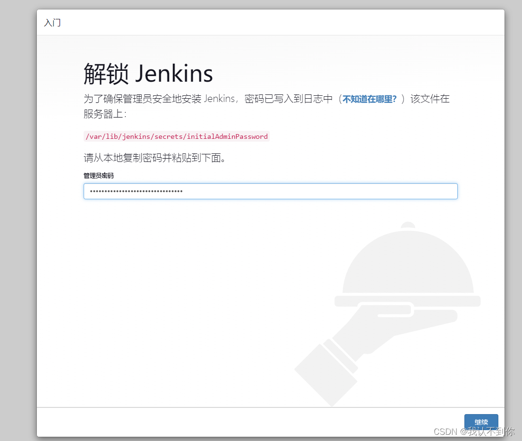Click the '管理员密码' field label
Screen dimensions: 522x441
click(99, 176)
